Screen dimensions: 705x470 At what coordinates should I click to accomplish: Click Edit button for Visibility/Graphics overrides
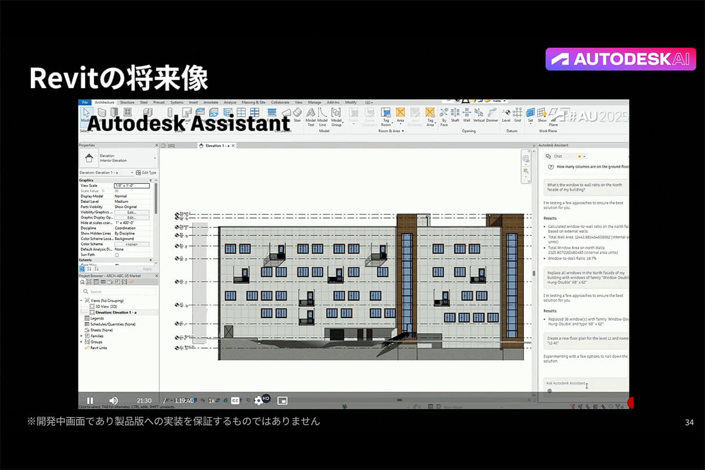(131, 212)
